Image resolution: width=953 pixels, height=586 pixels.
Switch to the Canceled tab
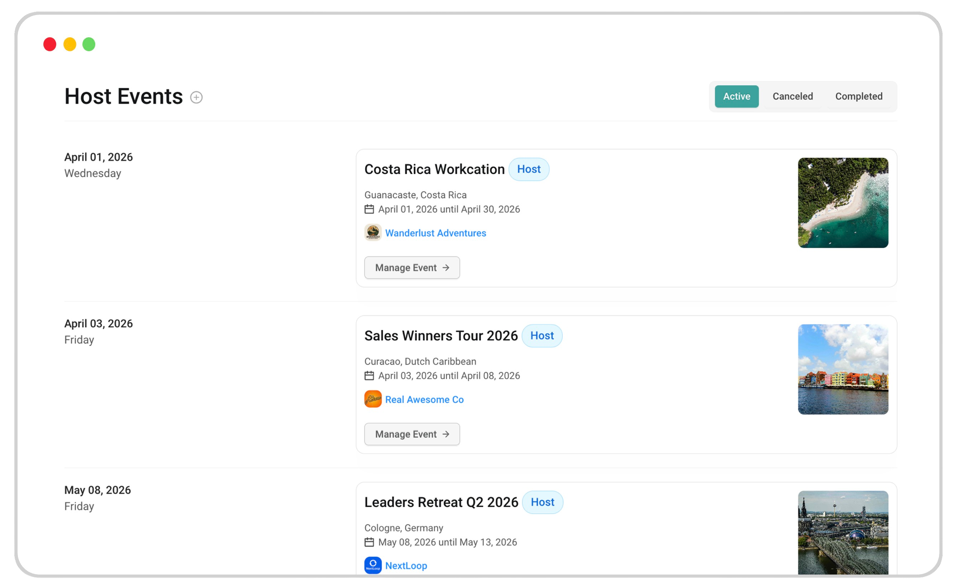792,96
